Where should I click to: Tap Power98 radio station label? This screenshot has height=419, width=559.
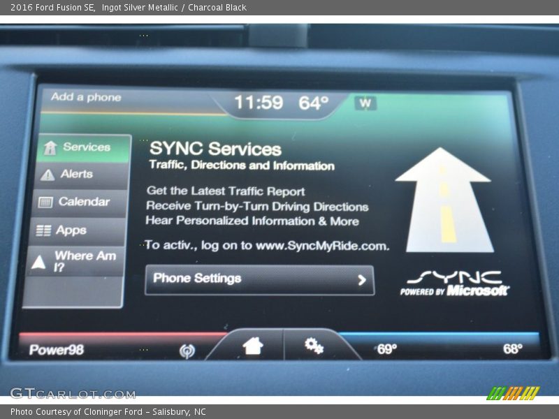pyautogui.click(x=57, y=350)
